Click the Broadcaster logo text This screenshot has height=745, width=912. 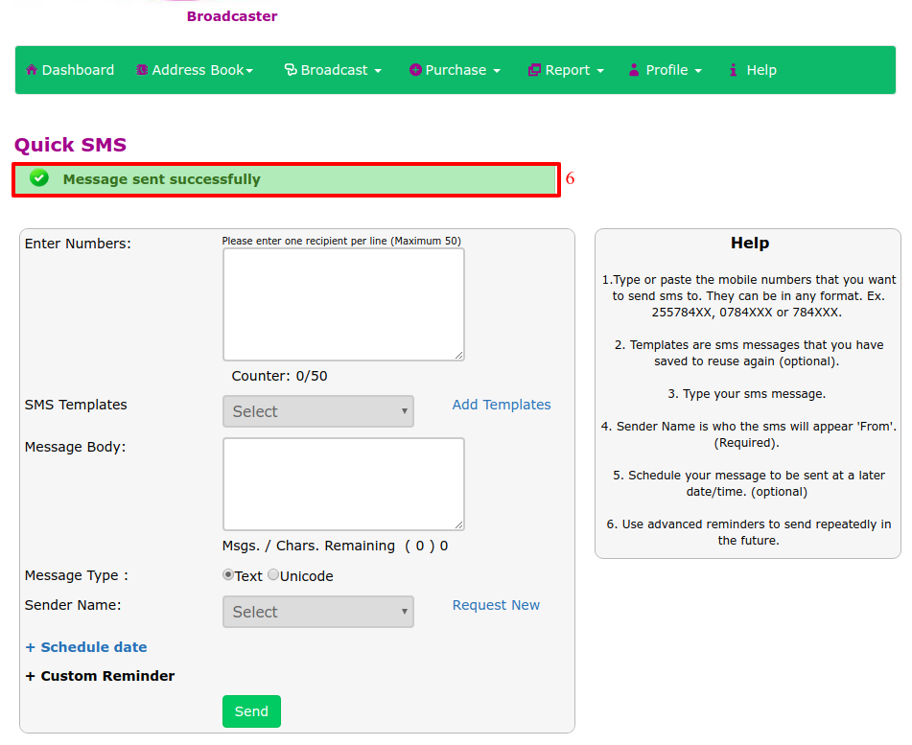point(232,16)
